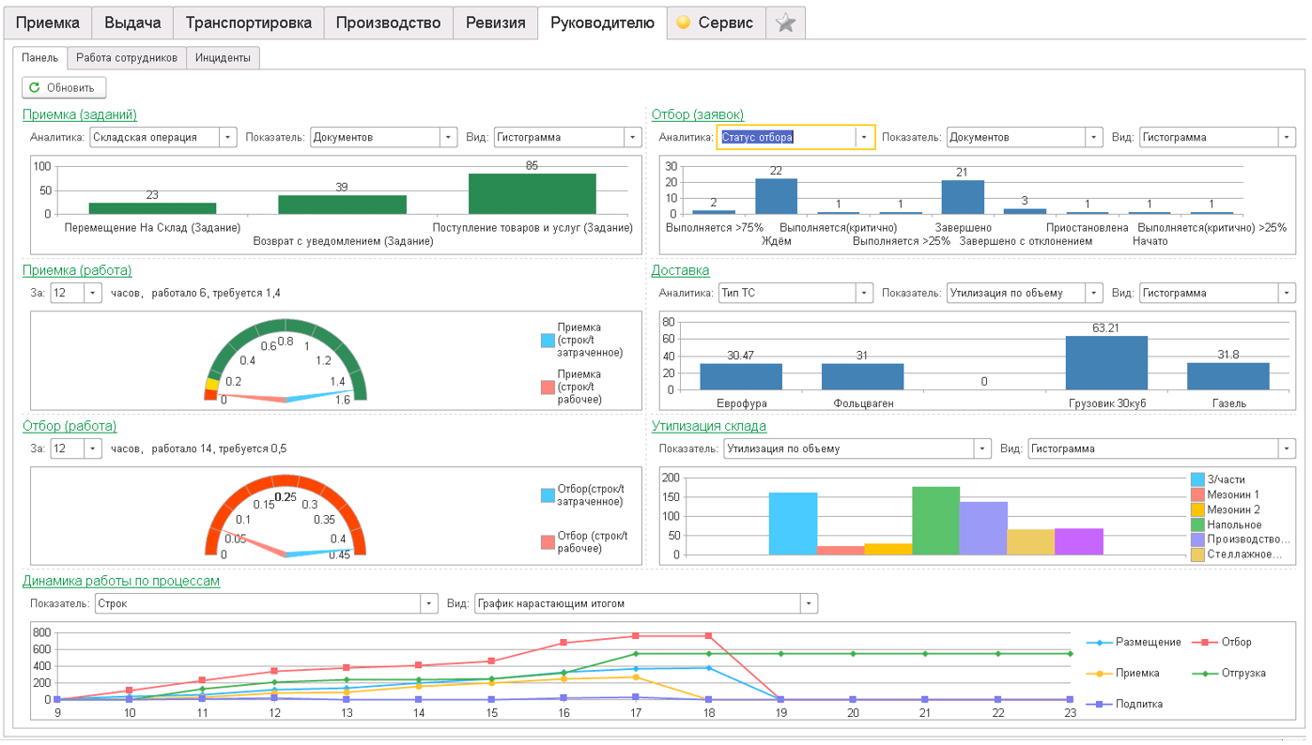Expand Приемка заданий Вид Гистограмма dropdown

pyautogui.click(x=633, y=137)
